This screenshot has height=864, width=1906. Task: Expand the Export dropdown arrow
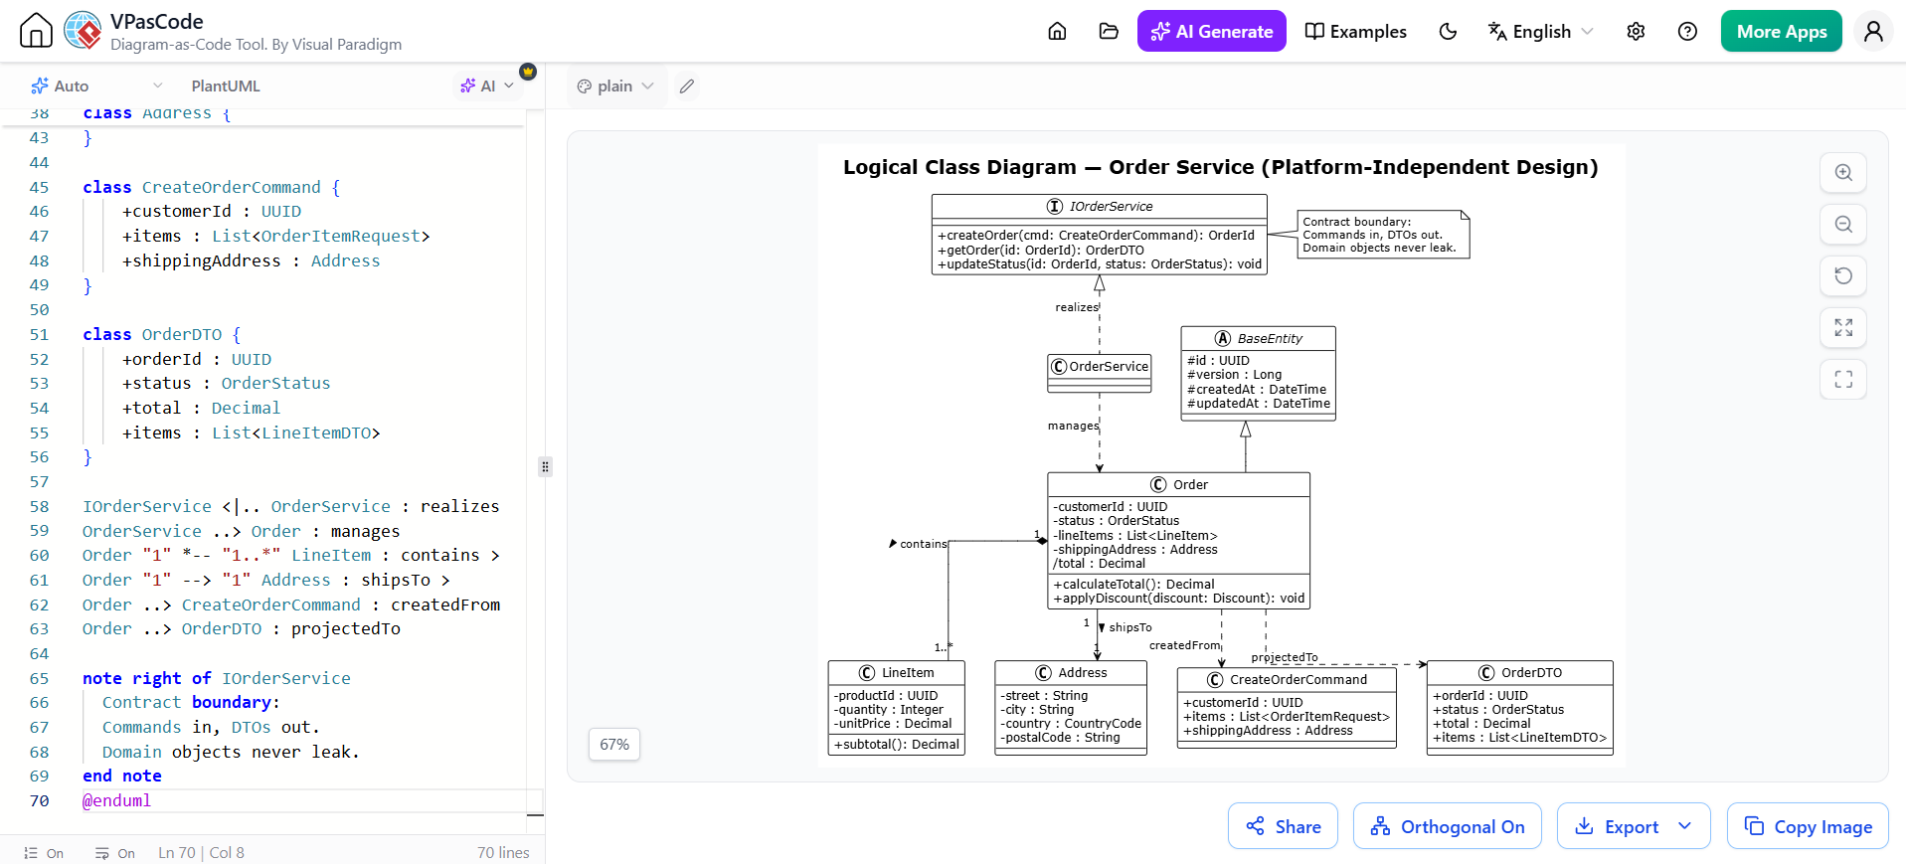click(1685, 826)
